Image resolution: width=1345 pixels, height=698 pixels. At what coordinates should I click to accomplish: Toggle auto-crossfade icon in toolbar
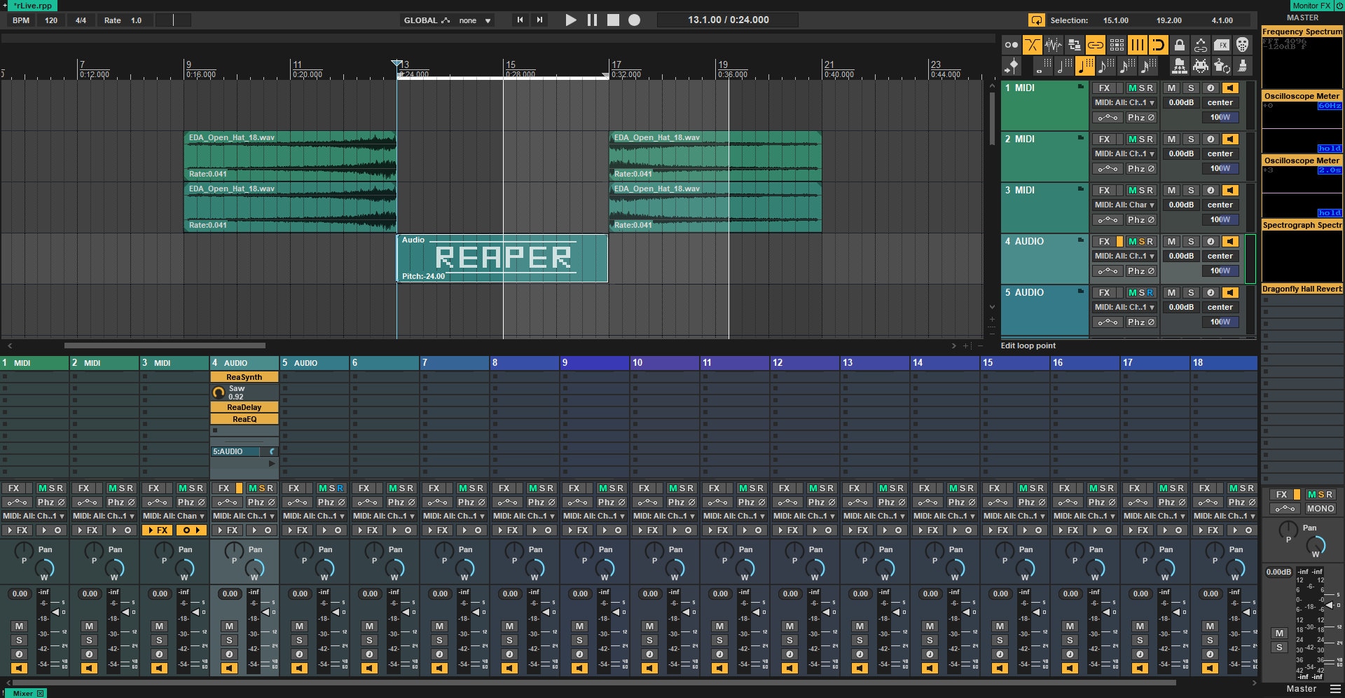(1033, 45)
